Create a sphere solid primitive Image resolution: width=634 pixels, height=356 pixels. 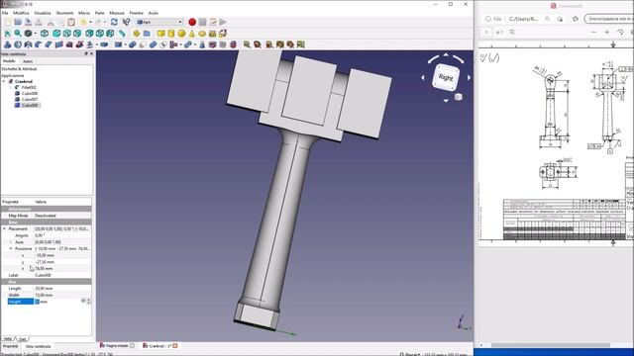(181, 34)
